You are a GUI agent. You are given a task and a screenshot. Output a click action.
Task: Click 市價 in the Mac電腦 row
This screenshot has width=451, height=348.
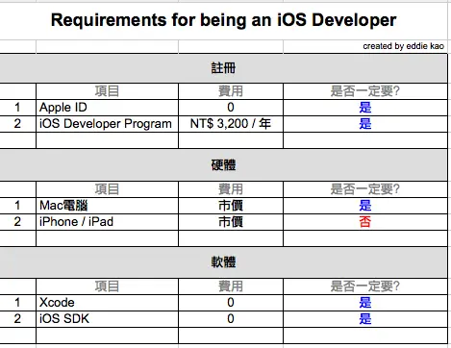231,206
